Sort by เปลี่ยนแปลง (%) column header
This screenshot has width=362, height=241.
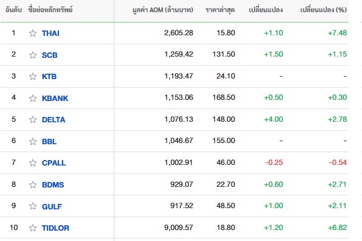tap(324, 10)
